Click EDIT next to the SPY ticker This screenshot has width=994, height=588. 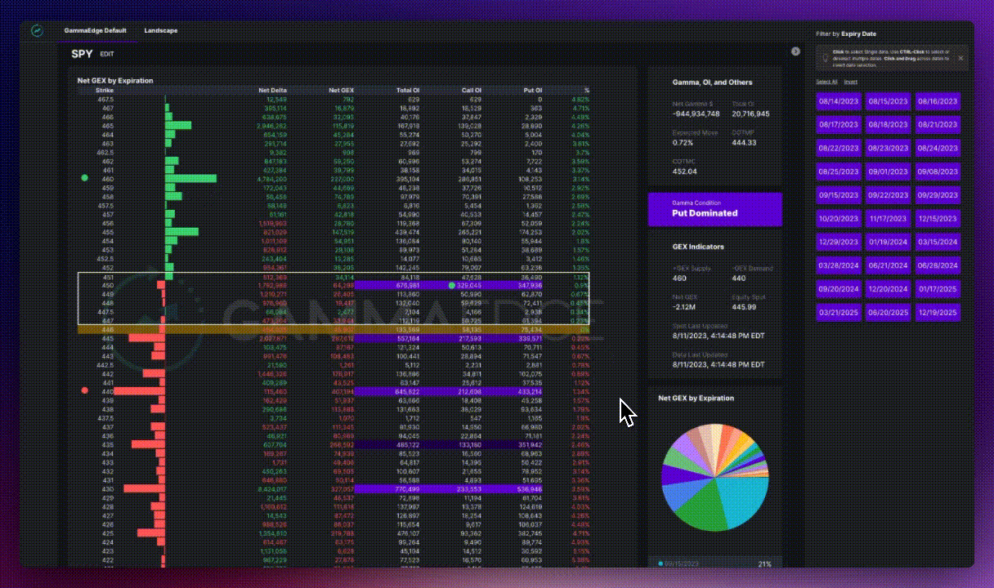click(107, 54)
